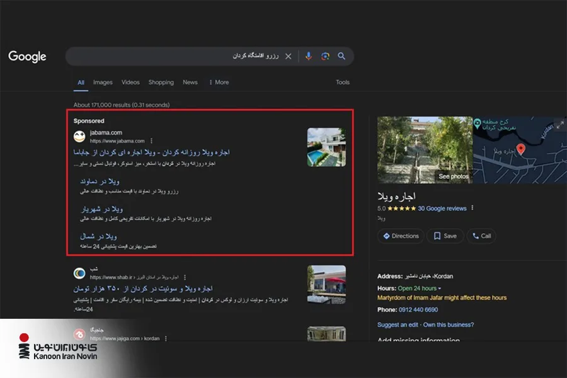Click the Martyrdom of Imam Jafar hours notice
Viewport: 567px width, 378px height.
point(442,298)
